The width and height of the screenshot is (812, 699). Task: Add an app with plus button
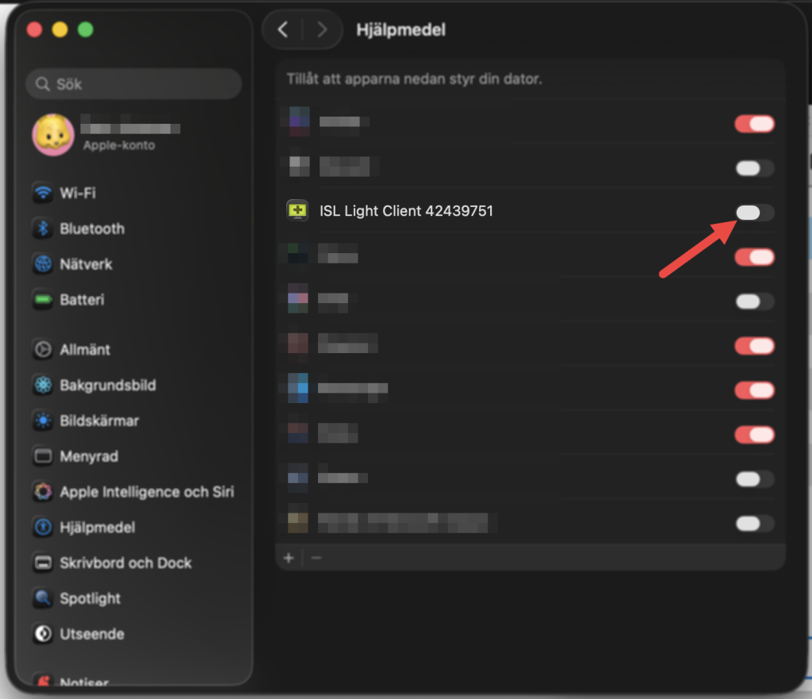[x=289, y=558]
